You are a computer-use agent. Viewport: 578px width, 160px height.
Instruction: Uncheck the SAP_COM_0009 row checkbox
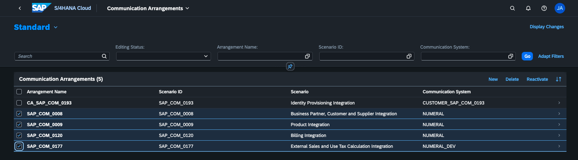click(x=19, y=125)
